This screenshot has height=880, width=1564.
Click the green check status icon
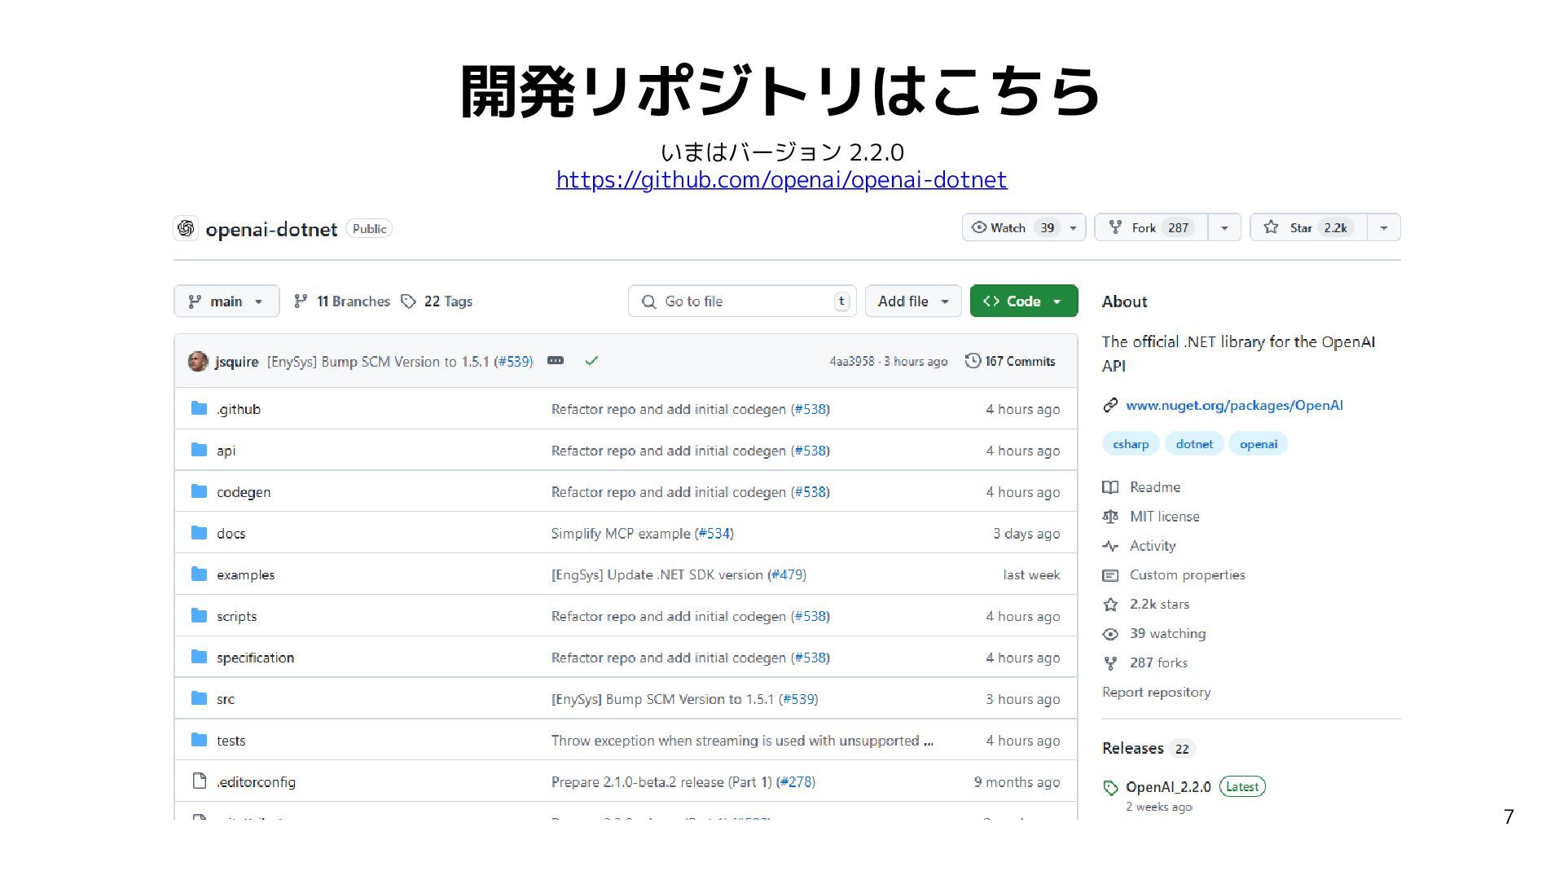click(x=592, y=361)
